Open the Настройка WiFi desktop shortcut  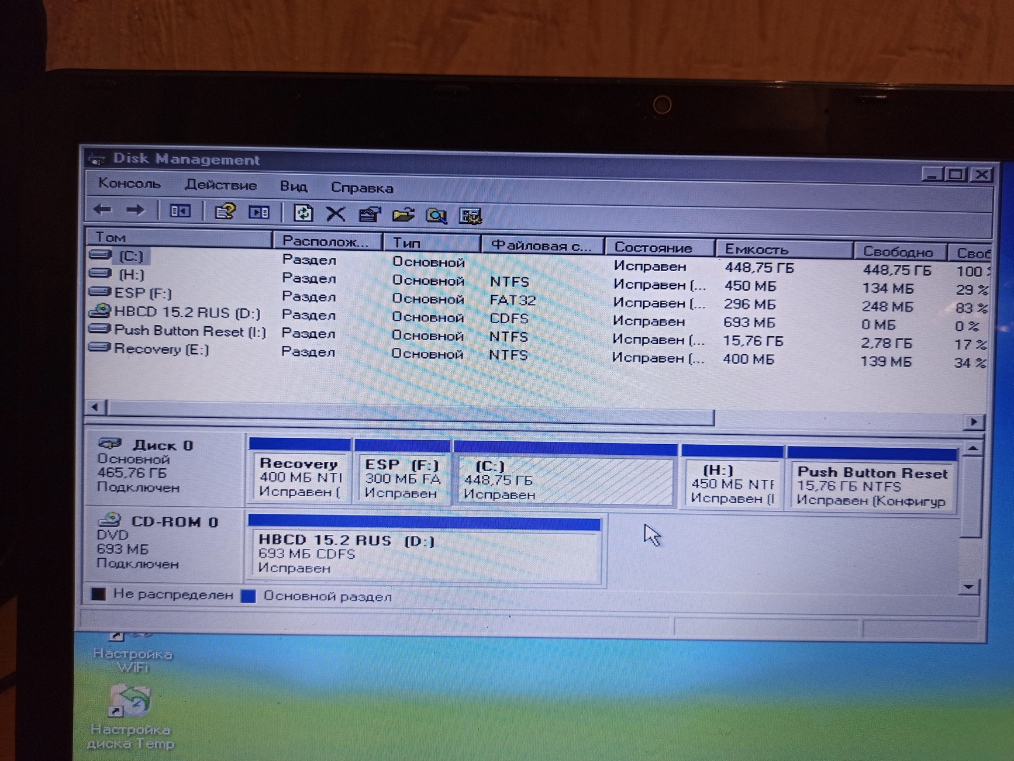point(132,653)
